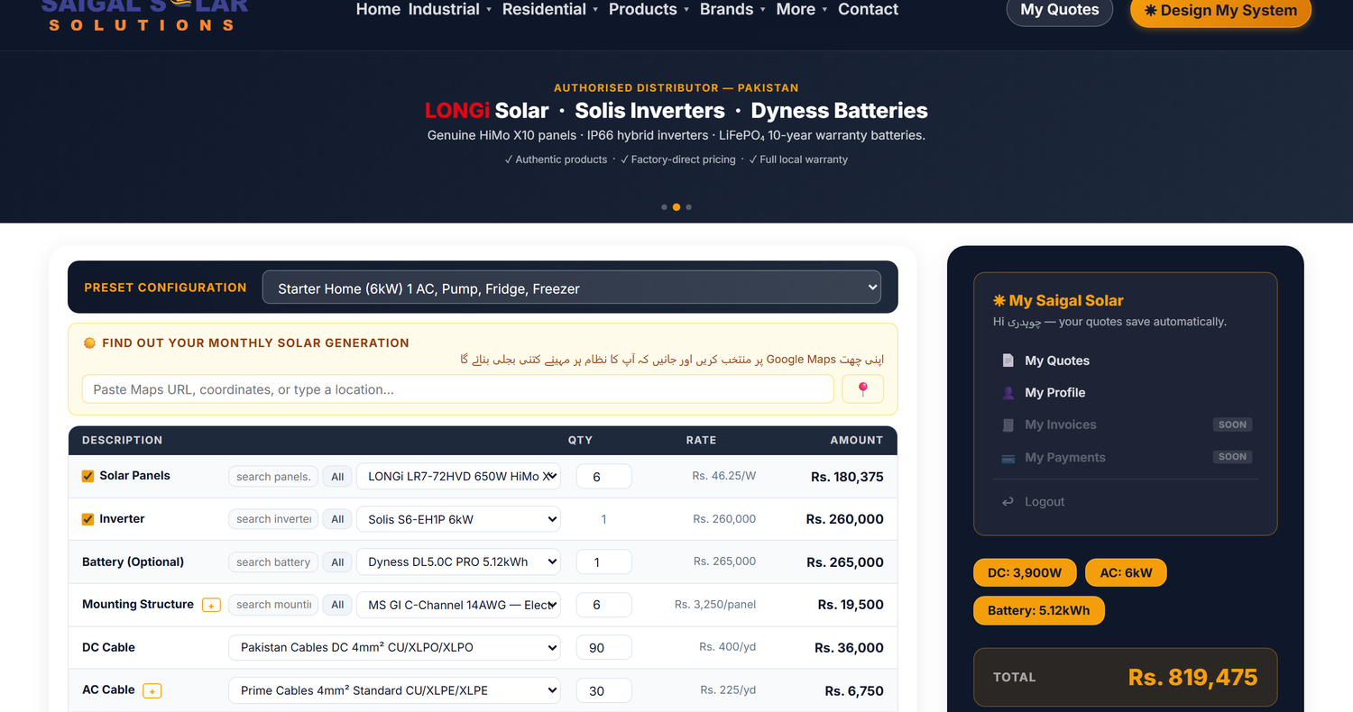Click the Design My System button
Viewport: 1353px width, 712px height.
pos(1220,11)
